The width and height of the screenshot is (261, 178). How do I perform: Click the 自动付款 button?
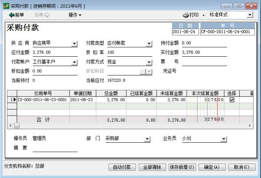tap(122, 167)
